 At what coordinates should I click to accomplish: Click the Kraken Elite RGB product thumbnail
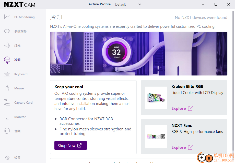pos(156,98)
